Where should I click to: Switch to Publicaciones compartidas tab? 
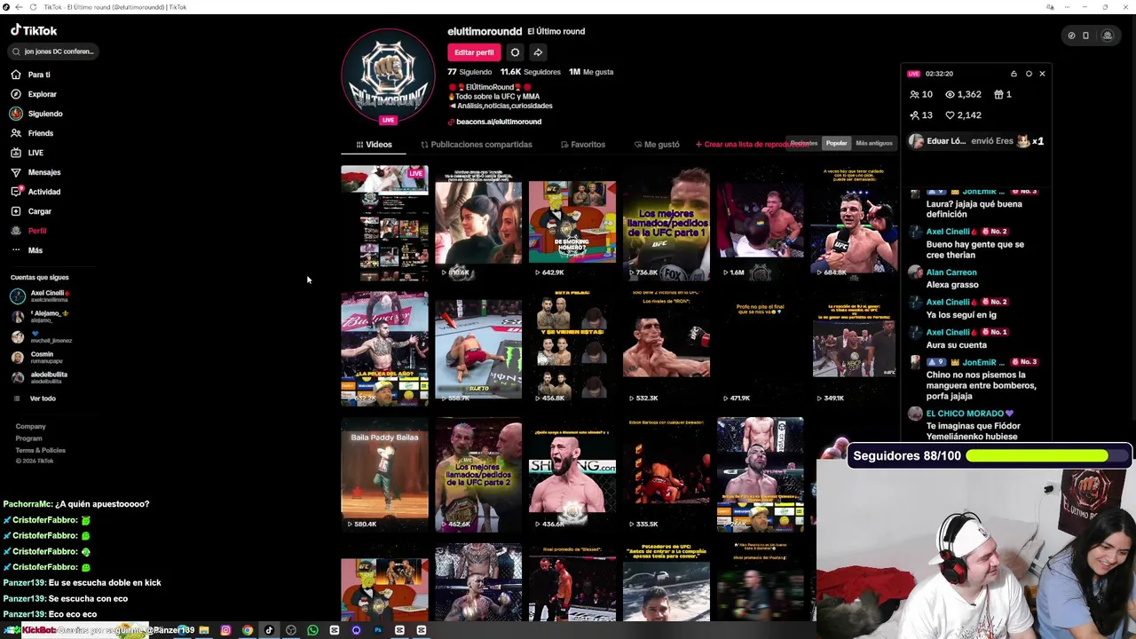coord(477,145)
